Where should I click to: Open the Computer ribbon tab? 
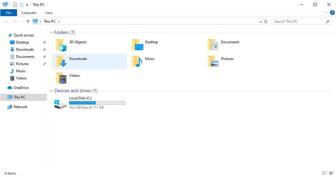tap(29, 13)
